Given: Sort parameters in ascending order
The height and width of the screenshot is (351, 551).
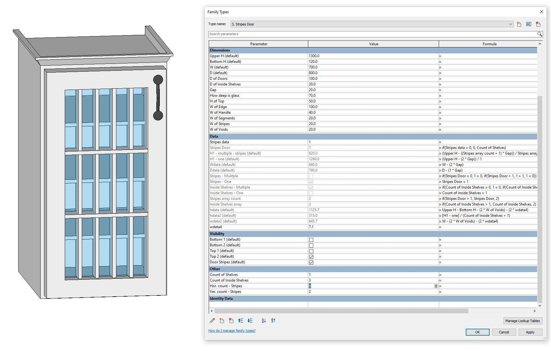Looking at the screenshot, I should tap(264, 321).
